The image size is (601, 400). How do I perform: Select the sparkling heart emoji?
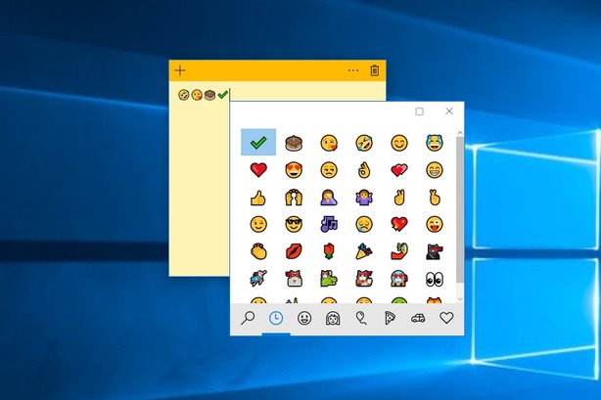(399, 224)
